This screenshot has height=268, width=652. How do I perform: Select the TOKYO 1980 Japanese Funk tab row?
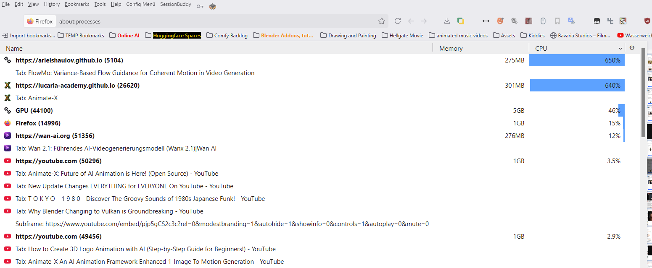click(x=313, y=199)
